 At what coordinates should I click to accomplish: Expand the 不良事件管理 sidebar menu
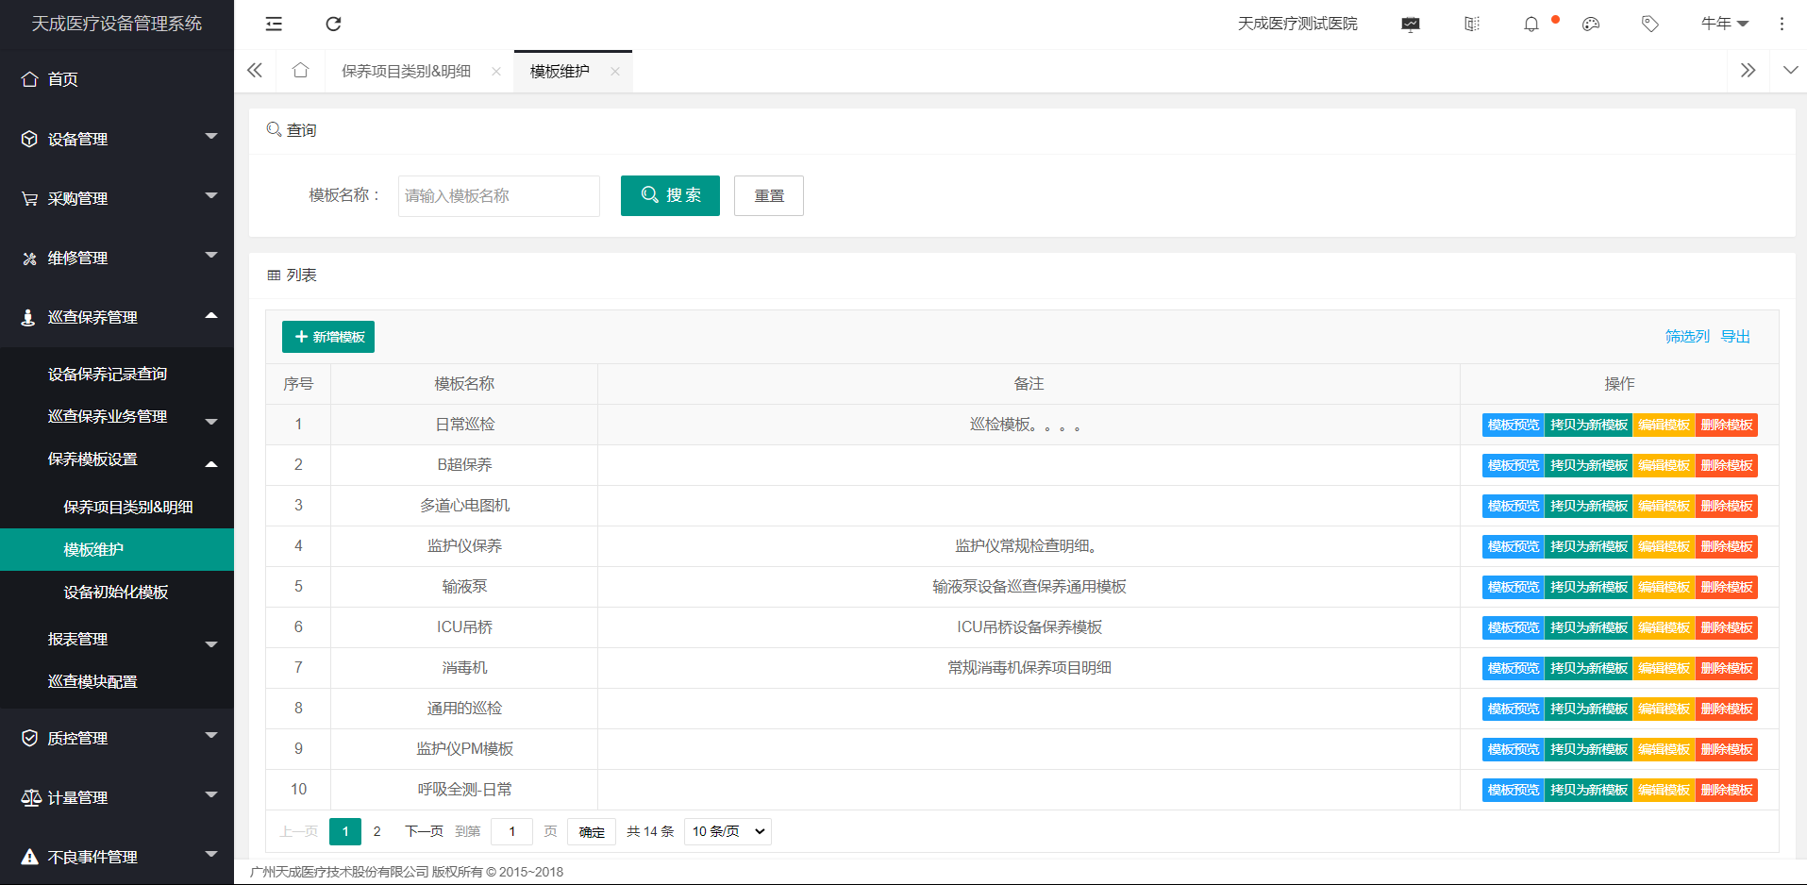click(x=117, y=857)
